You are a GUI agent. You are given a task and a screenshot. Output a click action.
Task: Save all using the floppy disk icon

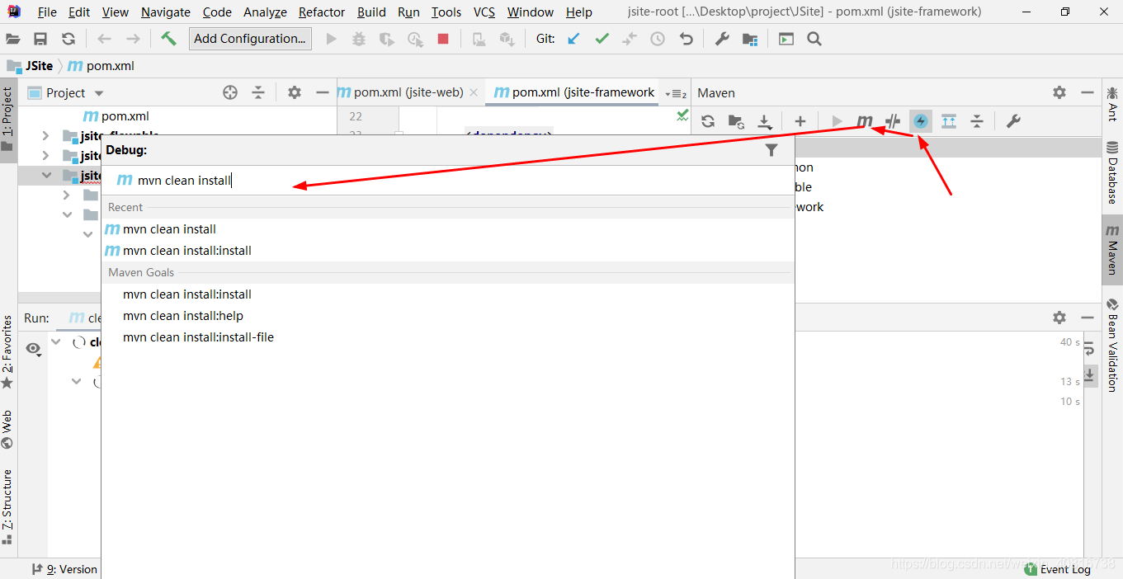40,39
